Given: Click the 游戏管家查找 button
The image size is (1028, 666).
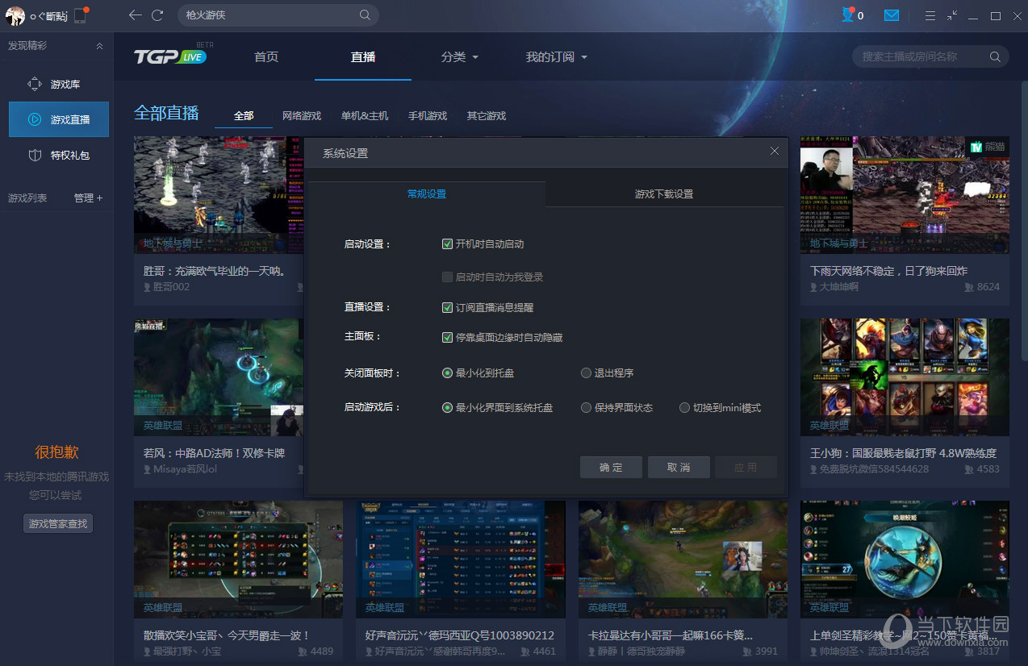Looking at the screenshot, I should tap(57, 524).
